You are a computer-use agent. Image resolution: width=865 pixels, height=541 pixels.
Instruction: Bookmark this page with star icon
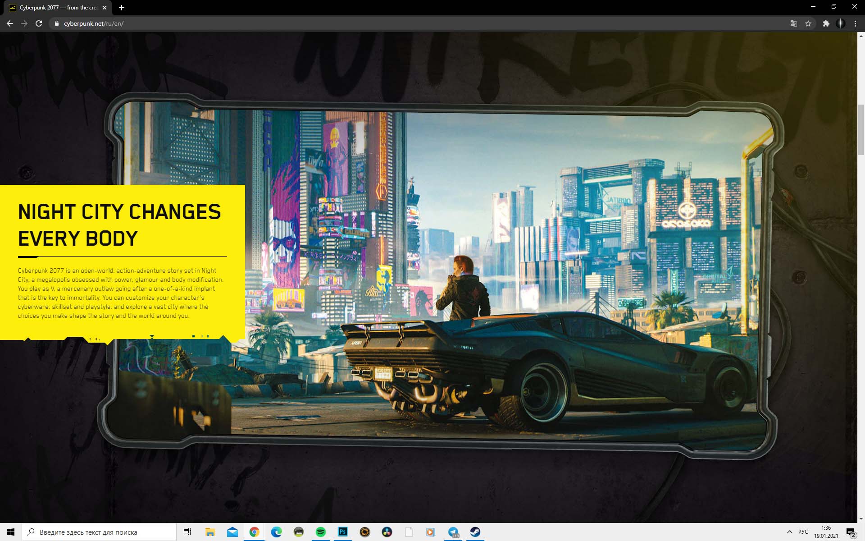pyautogui.click(x=808, y=23)
